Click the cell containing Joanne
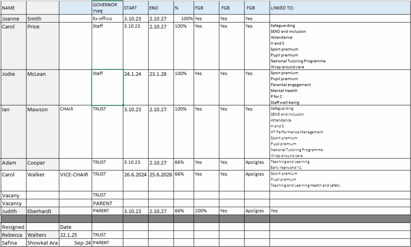Screen dimensions: 411x247 (13, 18)
